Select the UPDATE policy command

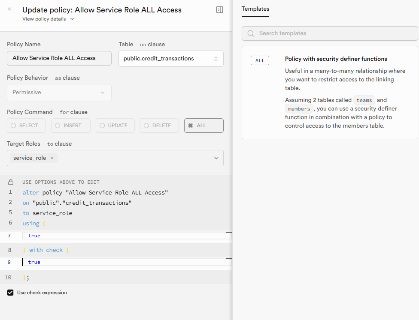tap(115, 126)
